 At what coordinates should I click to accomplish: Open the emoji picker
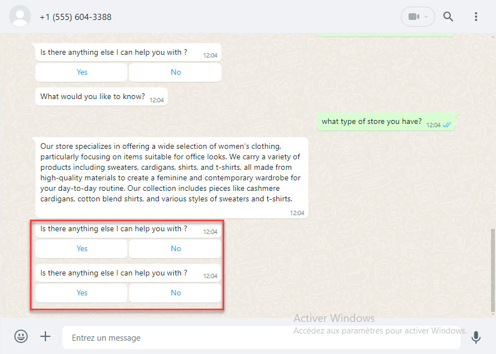pos(21,336)
